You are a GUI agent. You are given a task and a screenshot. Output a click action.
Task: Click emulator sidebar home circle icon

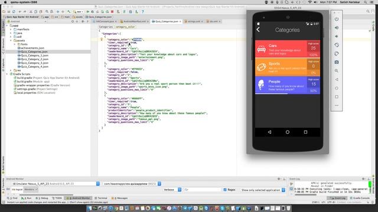[x=337, y=88]
